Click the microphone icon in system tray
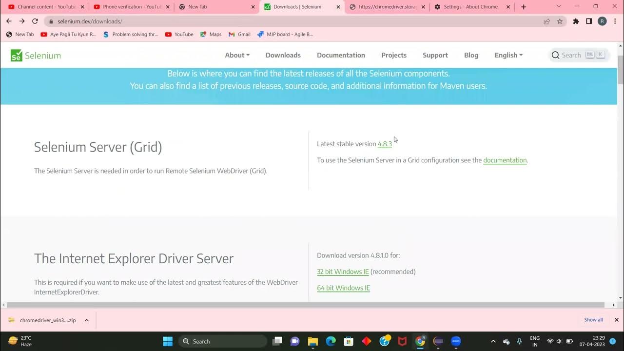The image size is (624, 351). pos(519,341)
